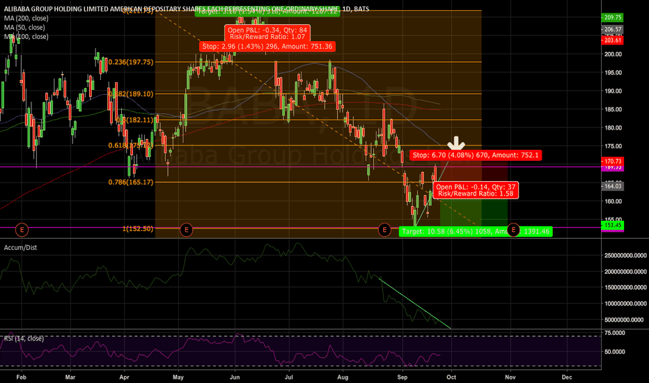Viewport: 649px width, 383px height.
Task: Click Mar on the time axis
Action: pyautogui.click(x=70, y=377)
